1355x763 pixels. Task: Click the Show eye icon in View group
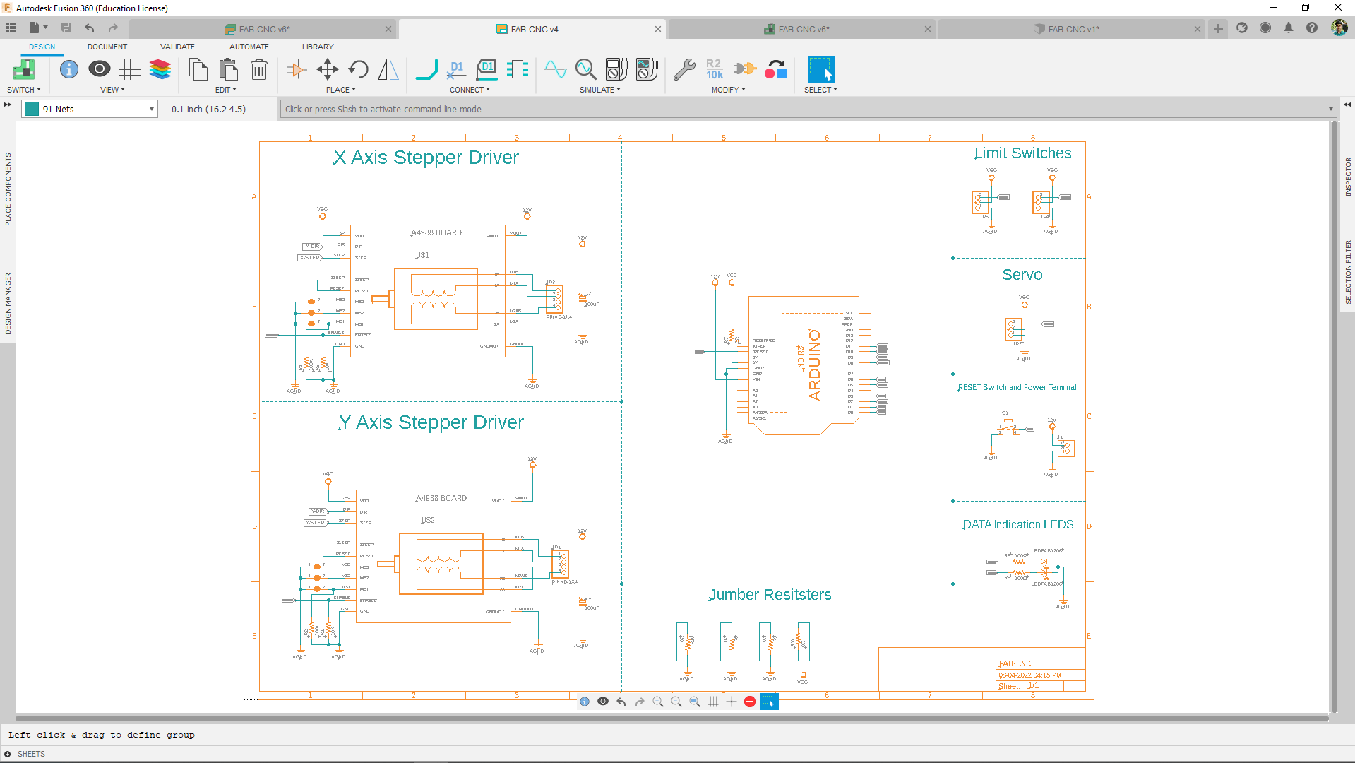[100, 69]
